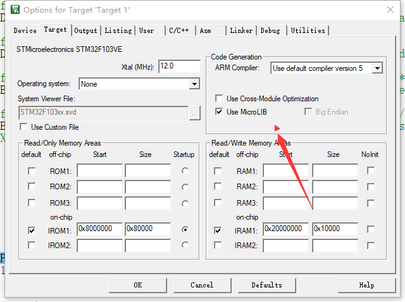
Task: Switch to the Linker tab
Action: (x=241, y=30)
